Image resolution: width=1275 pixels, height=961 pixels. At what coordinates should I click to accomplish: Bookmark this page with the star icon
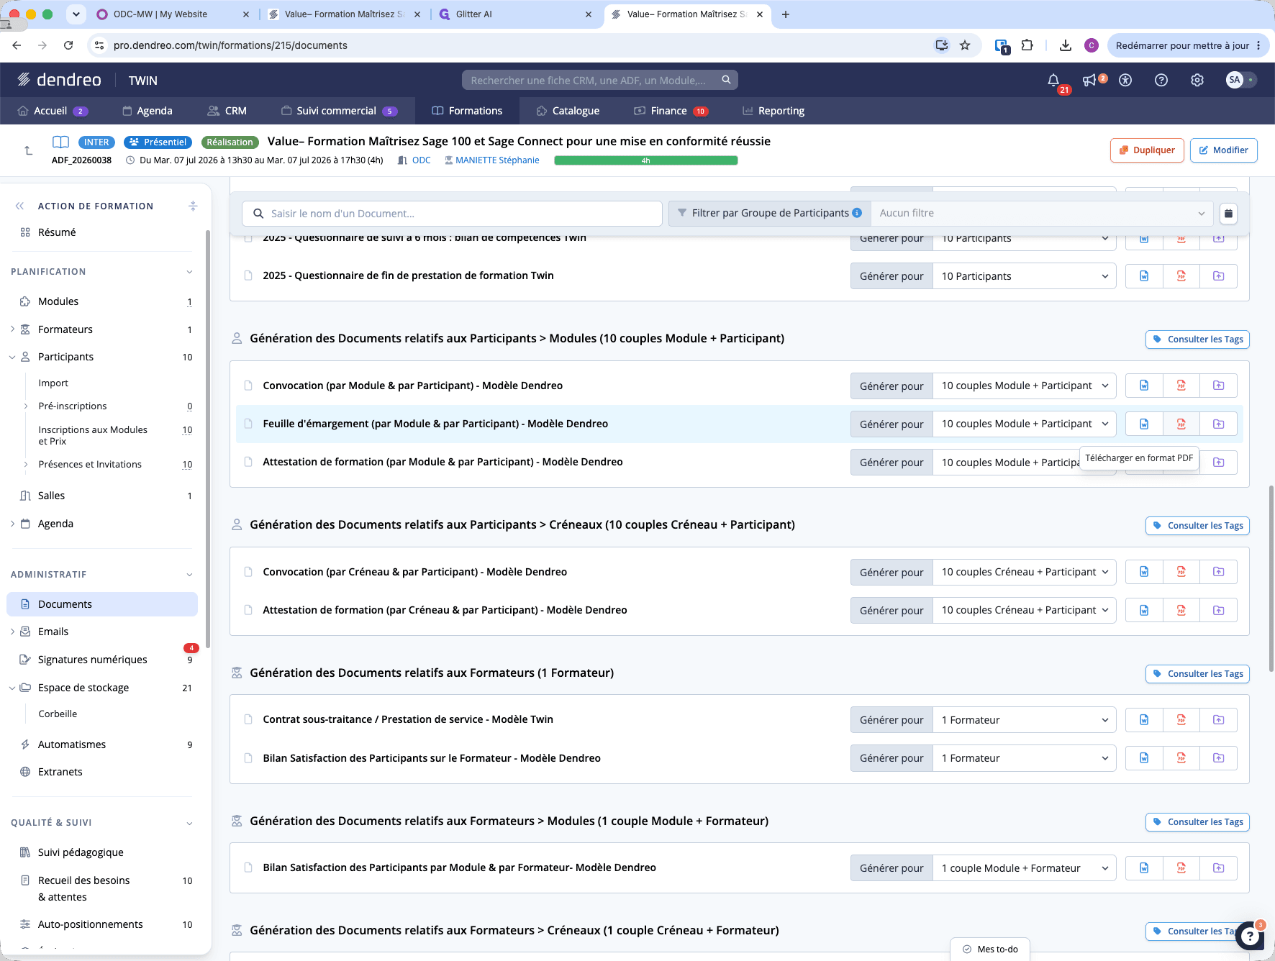coord(965,45)
